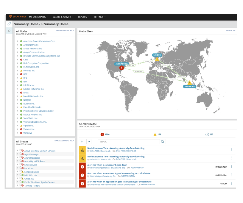Open the Azure Hybrid SP Farm group

click(35, 161)
